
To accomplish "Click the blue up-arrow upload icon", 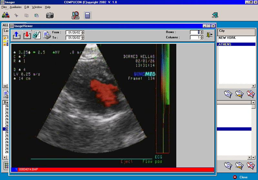I will pos(16,35).
